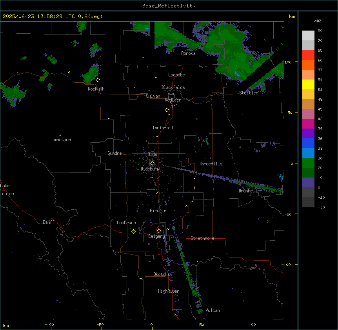Select the diamond marker between Olds and Didsbury
The image size is (338, 330).
pyautogui.click(x=152, y=163)
